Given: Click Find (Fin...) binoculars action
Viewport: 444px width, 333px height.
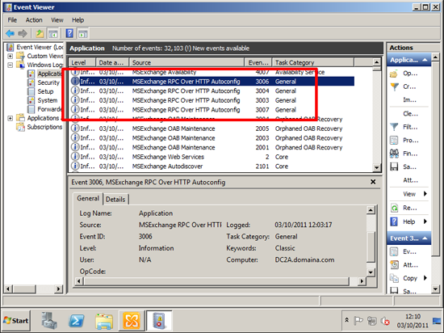Looking at the screenshot, I should click(x=403, y=154).
